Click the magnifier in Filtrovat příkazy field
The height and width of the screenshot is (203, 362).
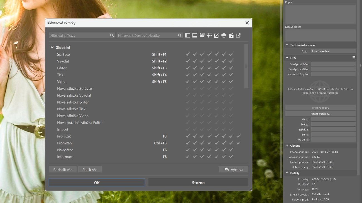pos(112,36)
